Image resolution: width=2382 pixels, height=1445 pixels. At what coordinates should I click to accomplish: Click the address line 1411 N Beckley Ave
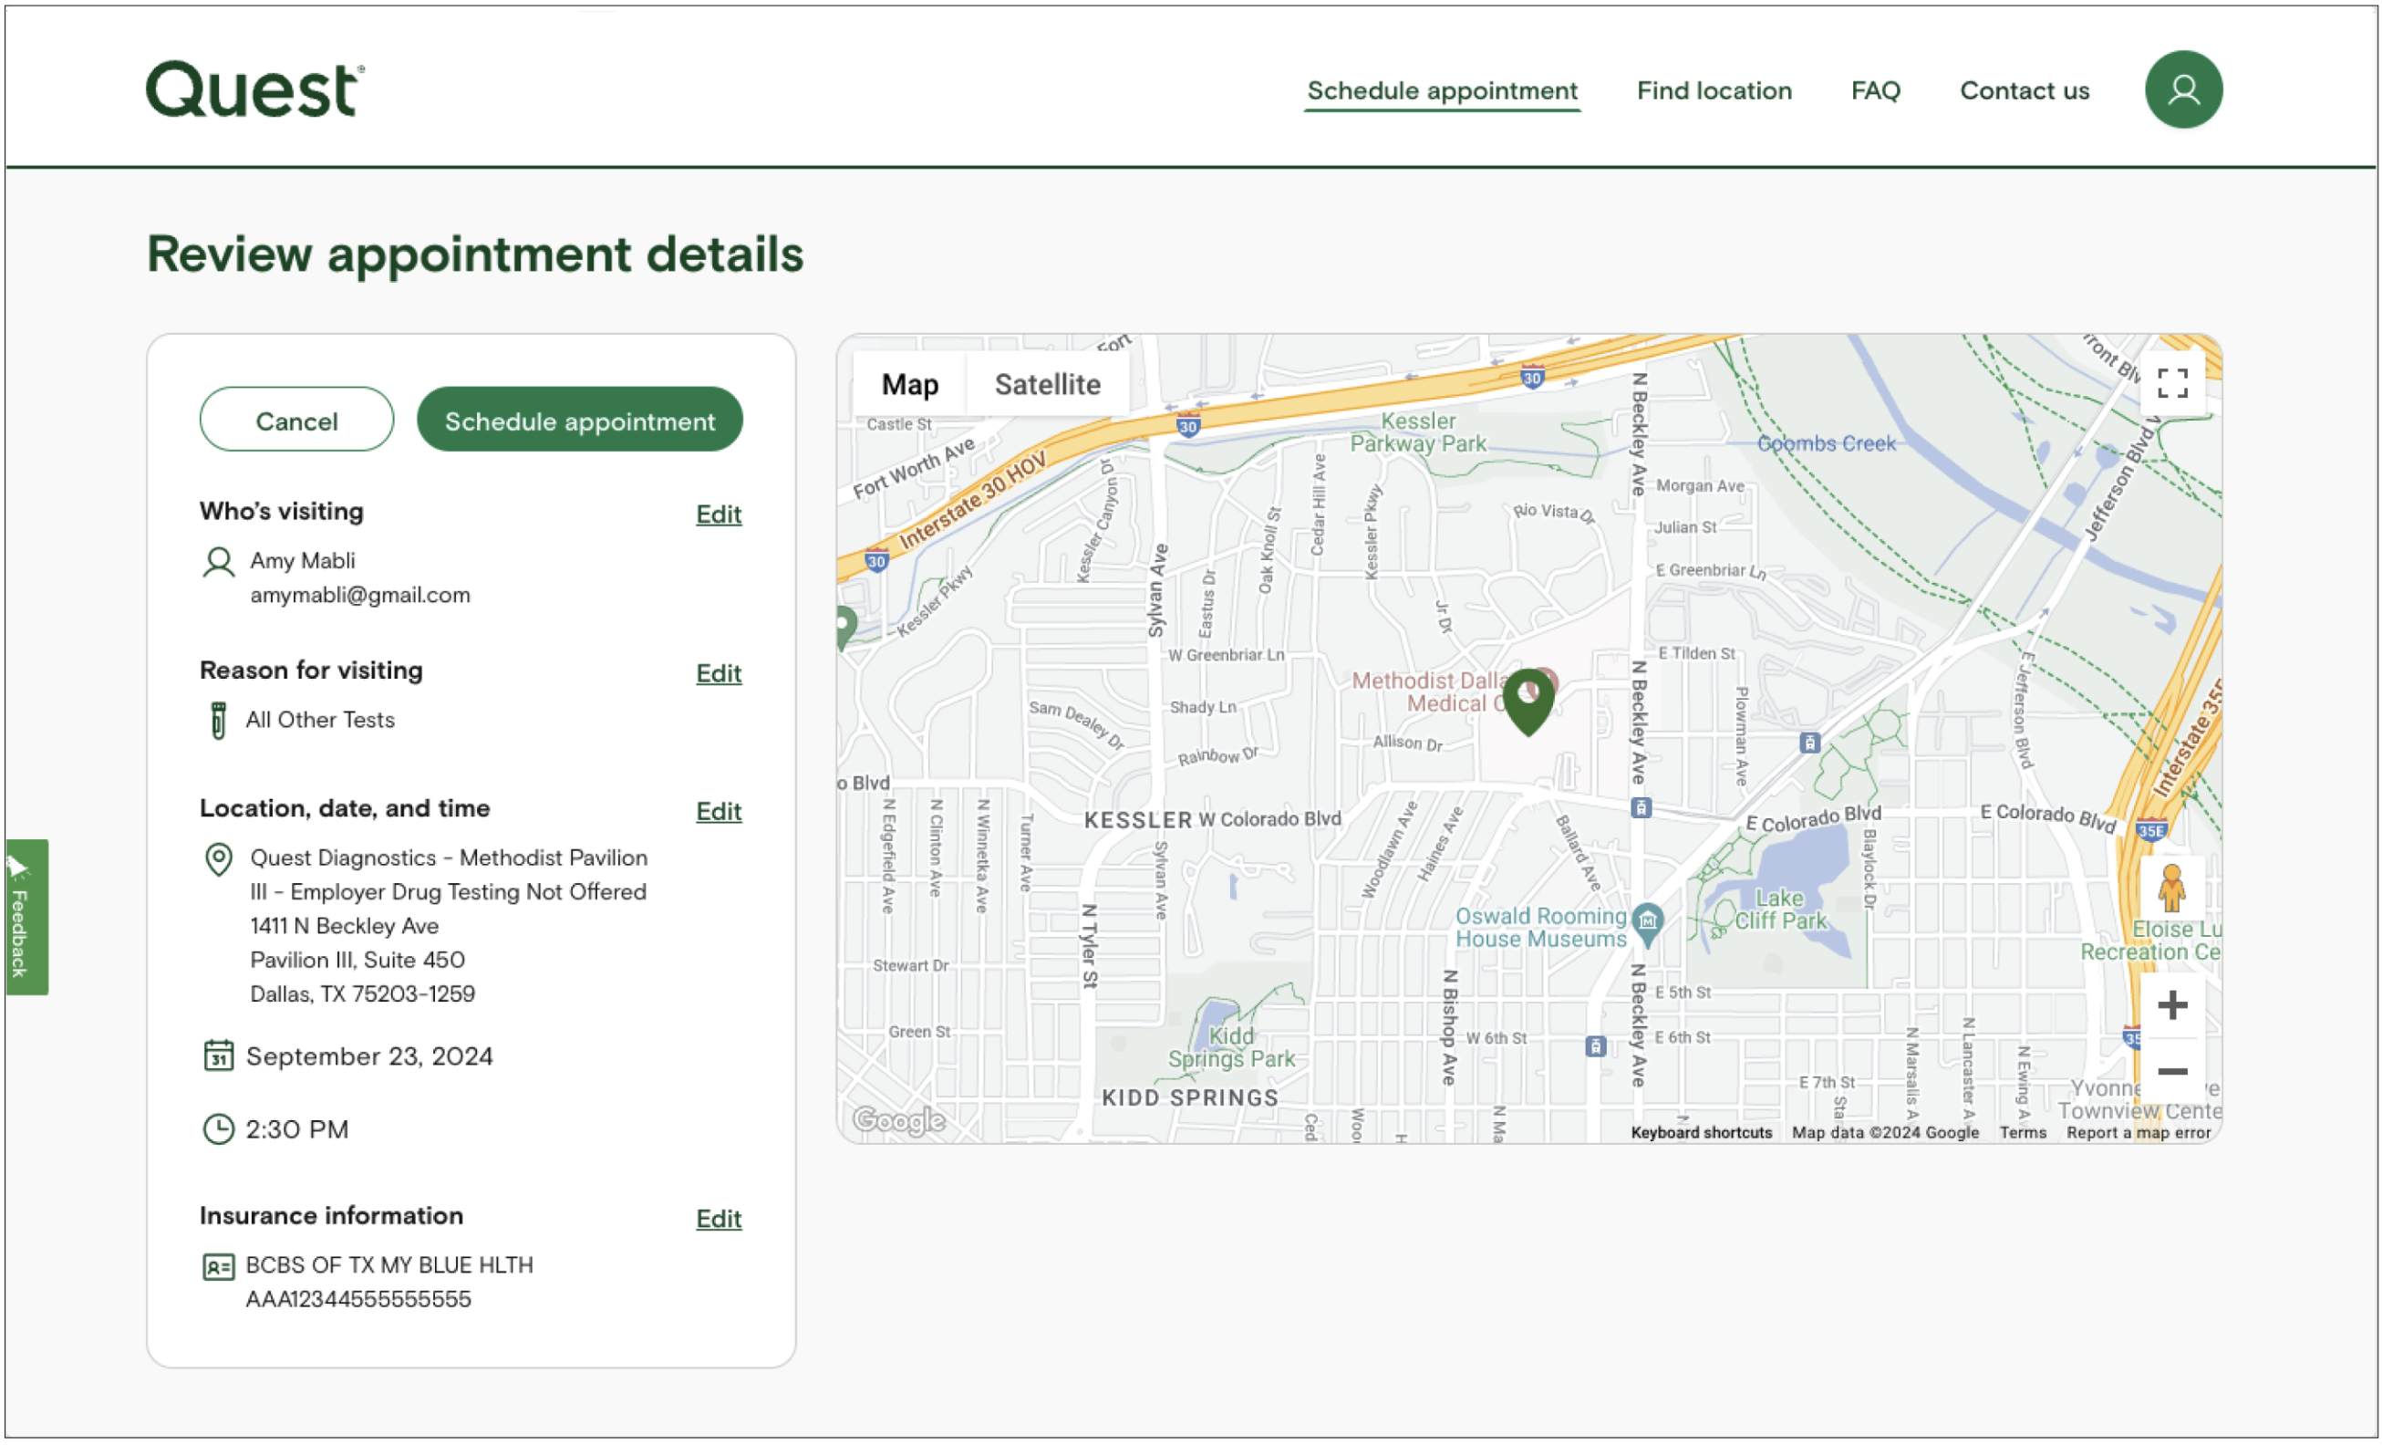coord(344,927)
